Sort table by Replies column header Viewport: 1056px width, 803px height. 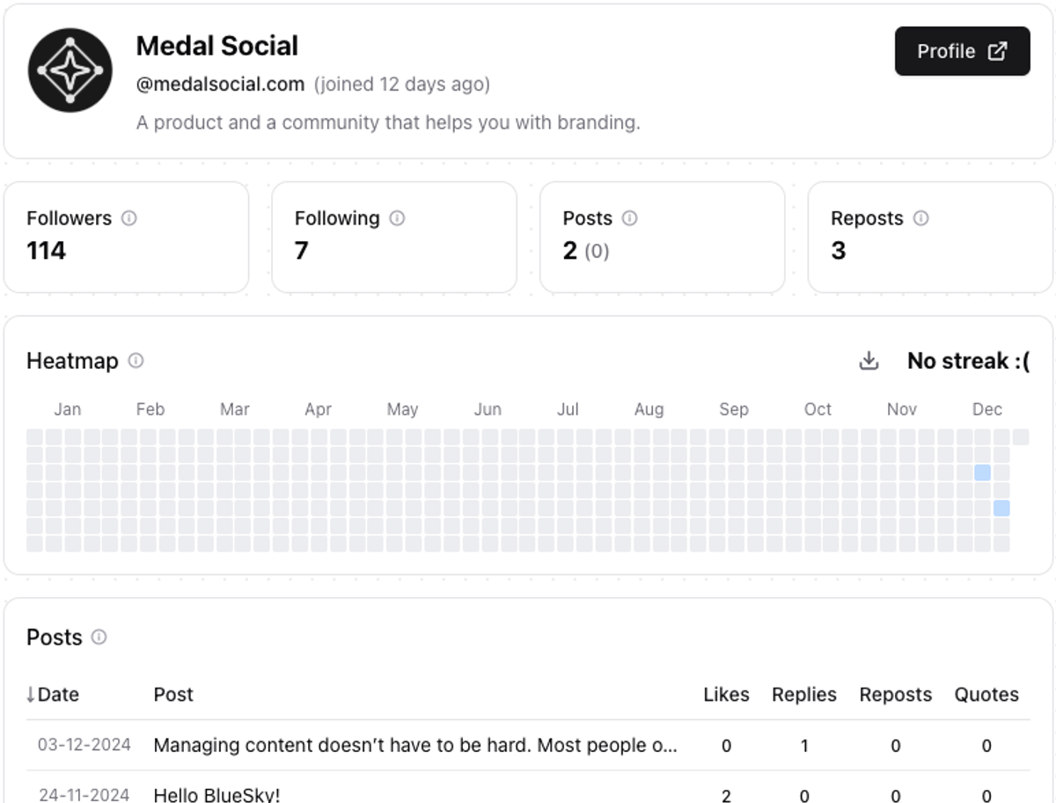coord(804,695)
